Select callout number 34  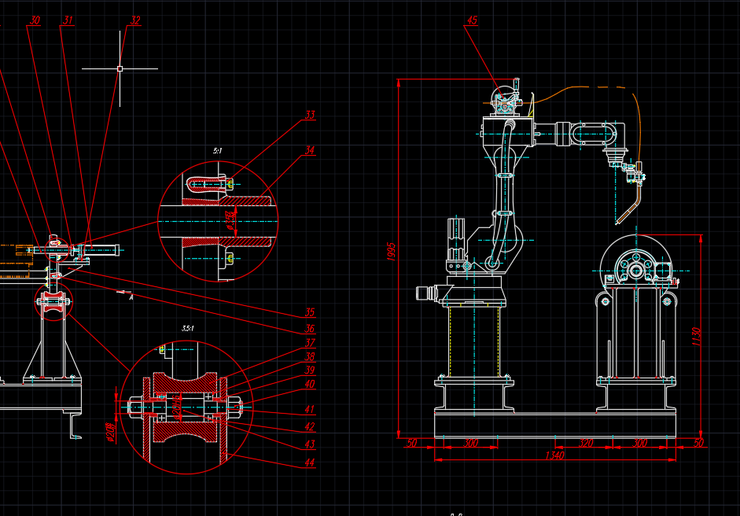[x=310, y=150]
